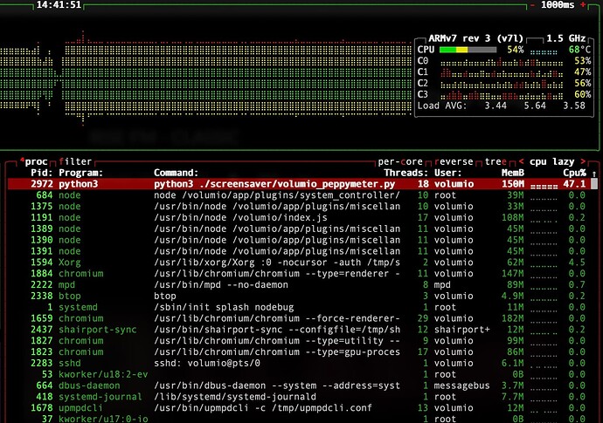Click the C0 core usage row
The height and width of the screenshot is (423, 603).
click(x=504, y=61)
